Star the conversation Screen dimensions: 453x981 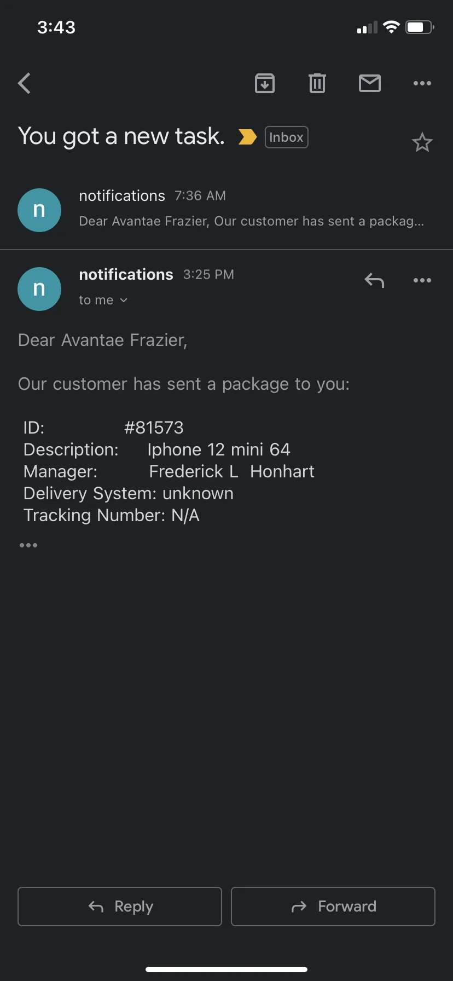(x=422, y=142)
